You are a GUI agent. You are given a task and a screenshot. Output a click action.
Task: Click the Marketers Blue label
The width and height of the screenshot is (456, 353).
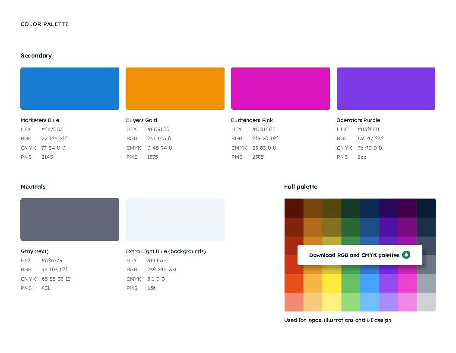pyautogui.click(x=40, y=120)
